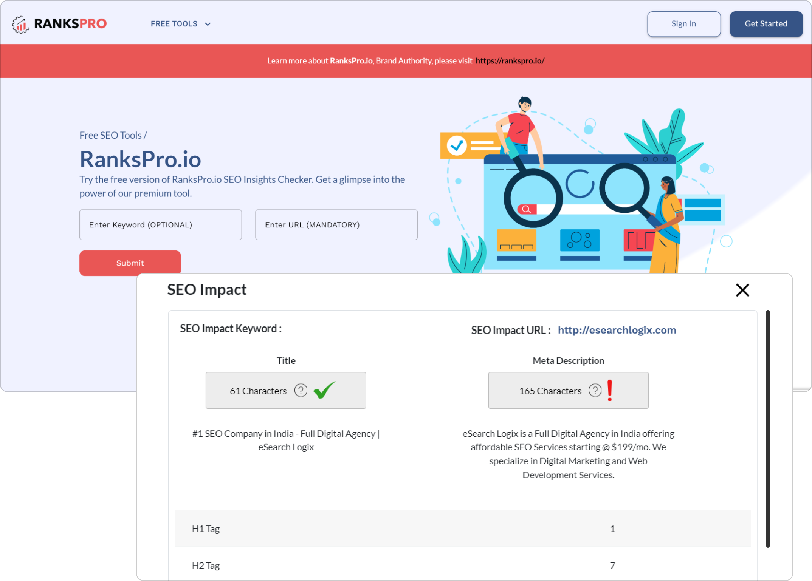Click the Get Started button
Screen dimensions: 812x581
tap(766, 23)
